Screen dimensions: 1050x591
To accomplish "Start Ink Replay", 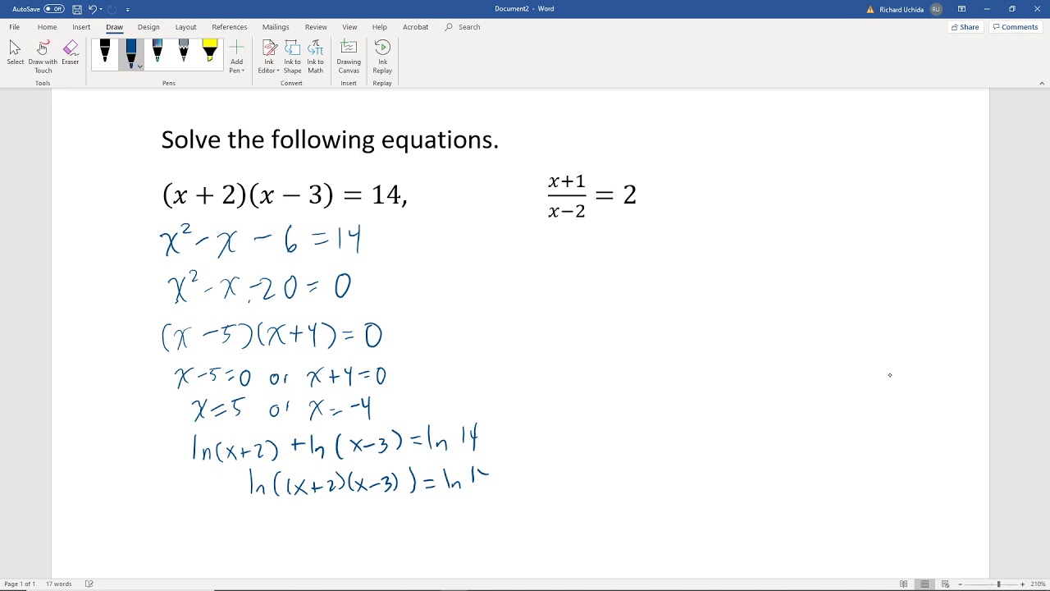I will coord(382,57).
